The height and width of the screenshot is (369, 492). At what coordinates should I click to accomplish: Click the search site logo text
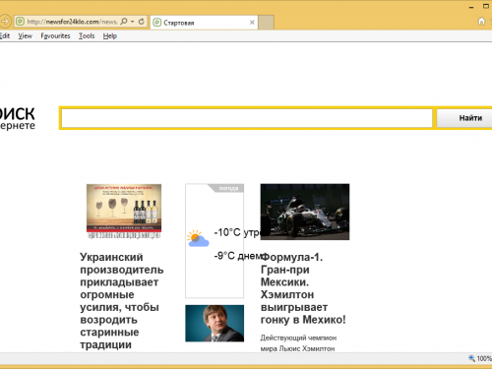coord(18,119)
